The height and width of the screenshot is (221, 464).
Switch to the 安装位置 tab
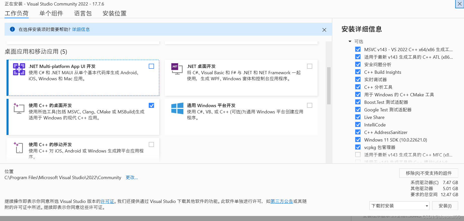pyautogui.click(x=115, y=13)
